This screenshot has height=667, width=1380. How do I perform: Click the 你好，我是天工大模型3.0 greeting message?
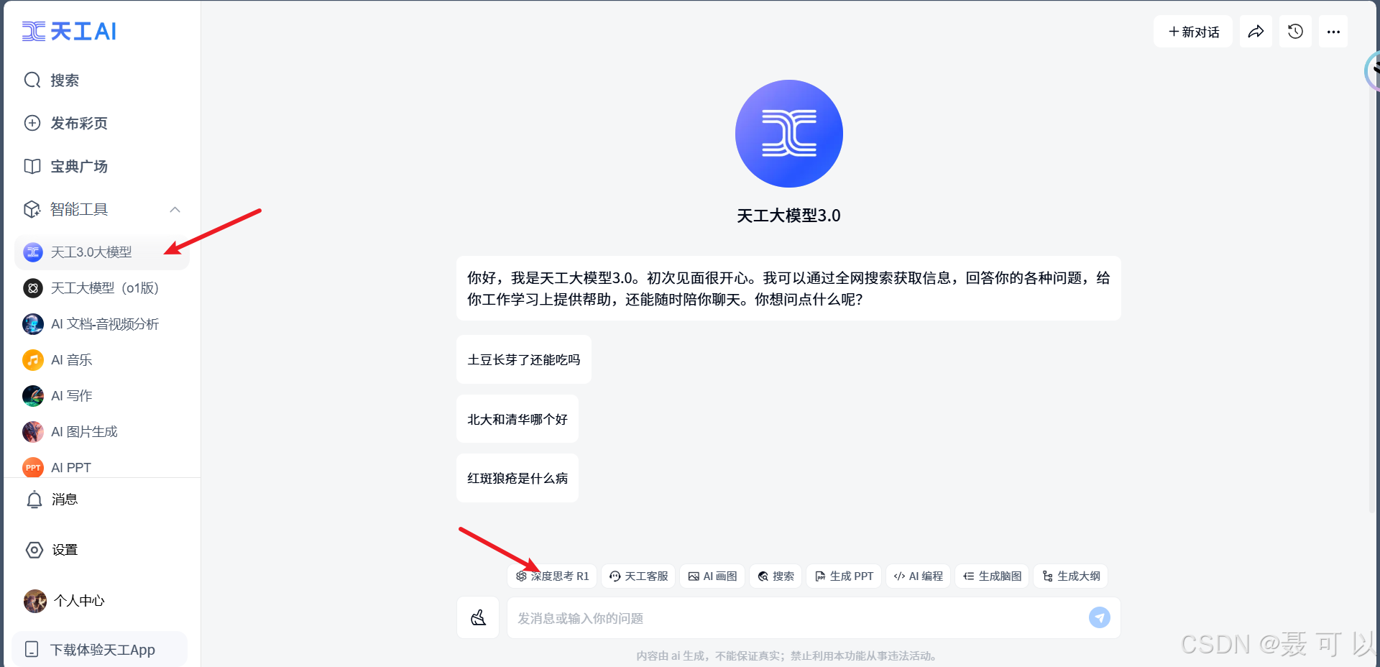coord(788,288)
